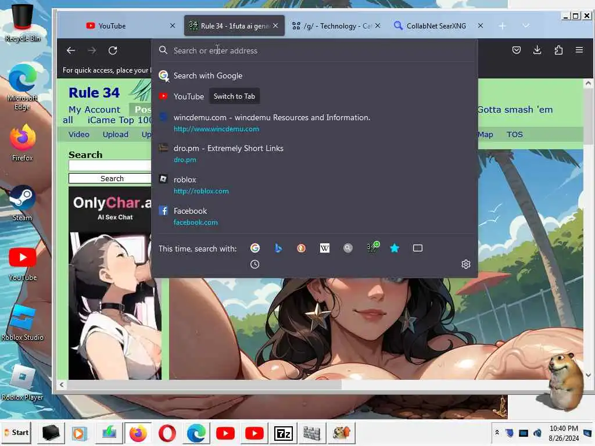The height and width of the screenshot is (446, 595).
Task: Select the roblox suggestion
Action: tap(314, 185)
